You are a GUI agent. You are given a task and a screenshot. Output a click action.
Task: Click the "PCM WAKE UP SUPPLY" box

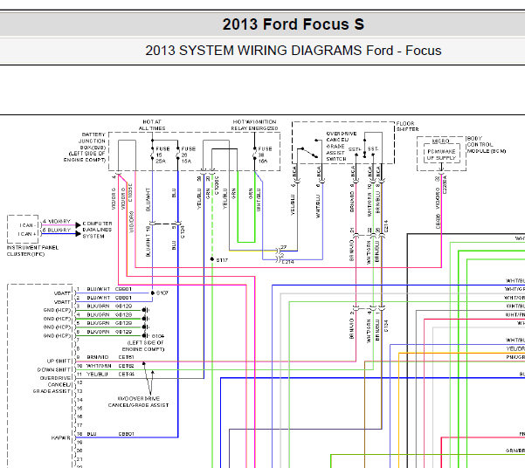coord(442,155)
